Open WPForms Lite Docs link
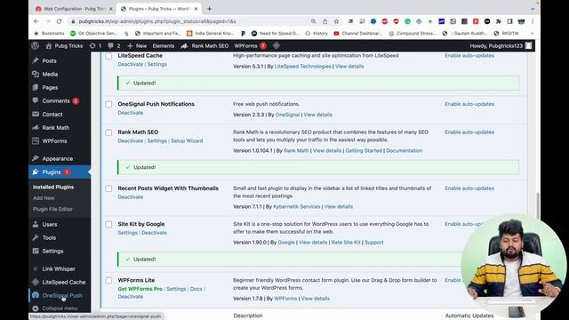This screenshot has width=569, height=320. pos(196,289)
